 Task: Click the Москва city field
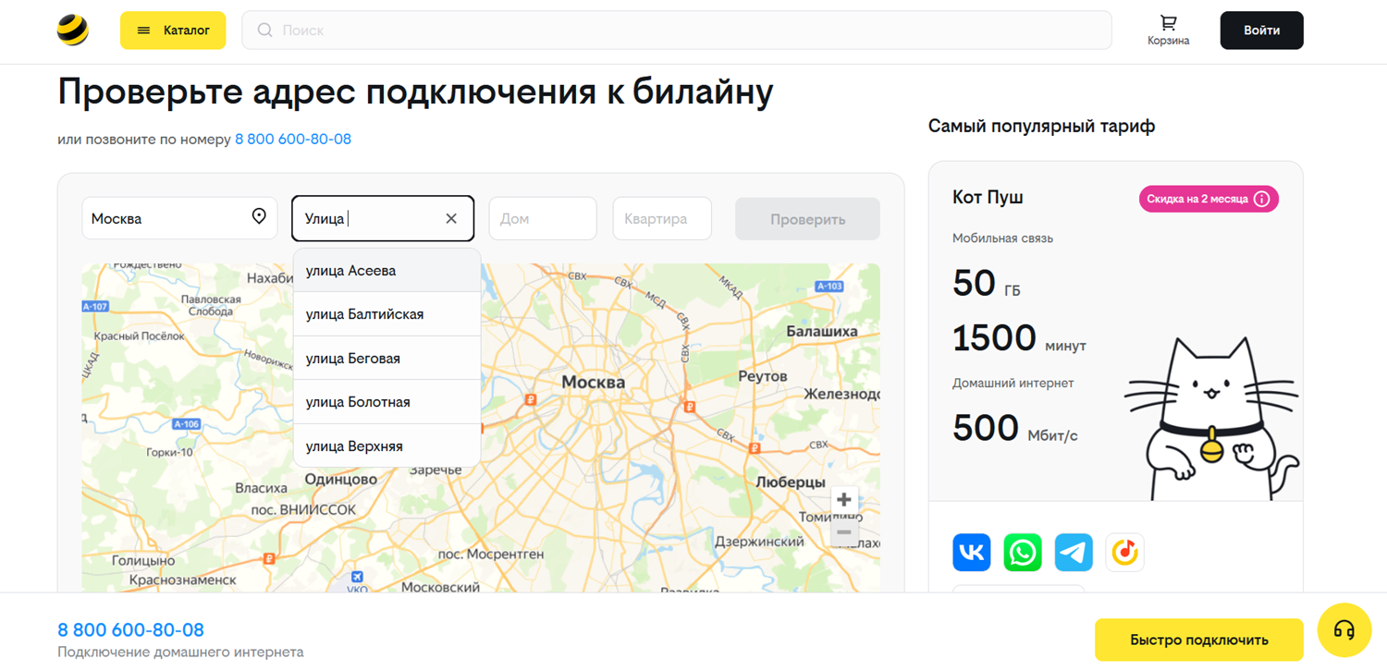pyautogui.click(x=179, y=218)
